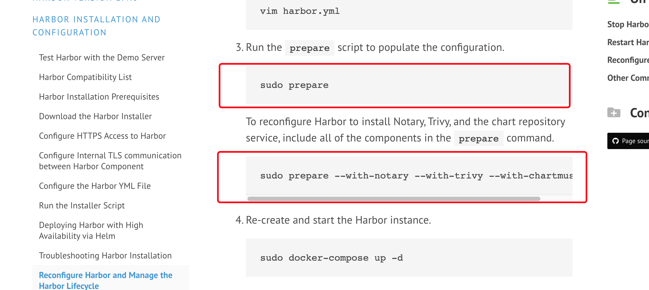Open Test Harbor with the Demo Server
This screenshot has height=290, width=649.
coord(102,57)
